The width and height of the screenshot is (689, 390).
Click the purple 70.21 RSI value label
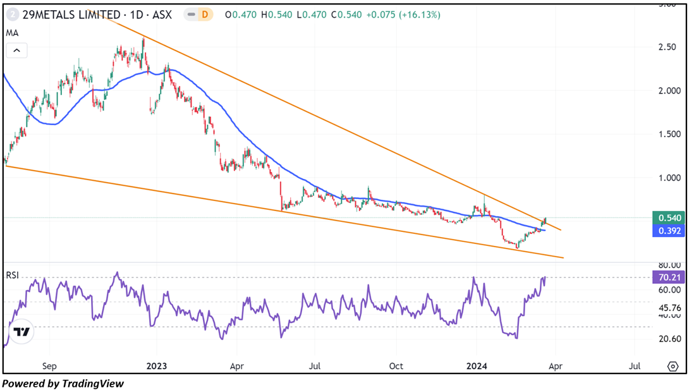pos(668,277)
